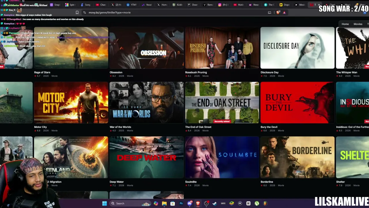Open Steam from the taskbar
Image resolution: width=369 pixels, height=208 pixels.
coord(214,203)
